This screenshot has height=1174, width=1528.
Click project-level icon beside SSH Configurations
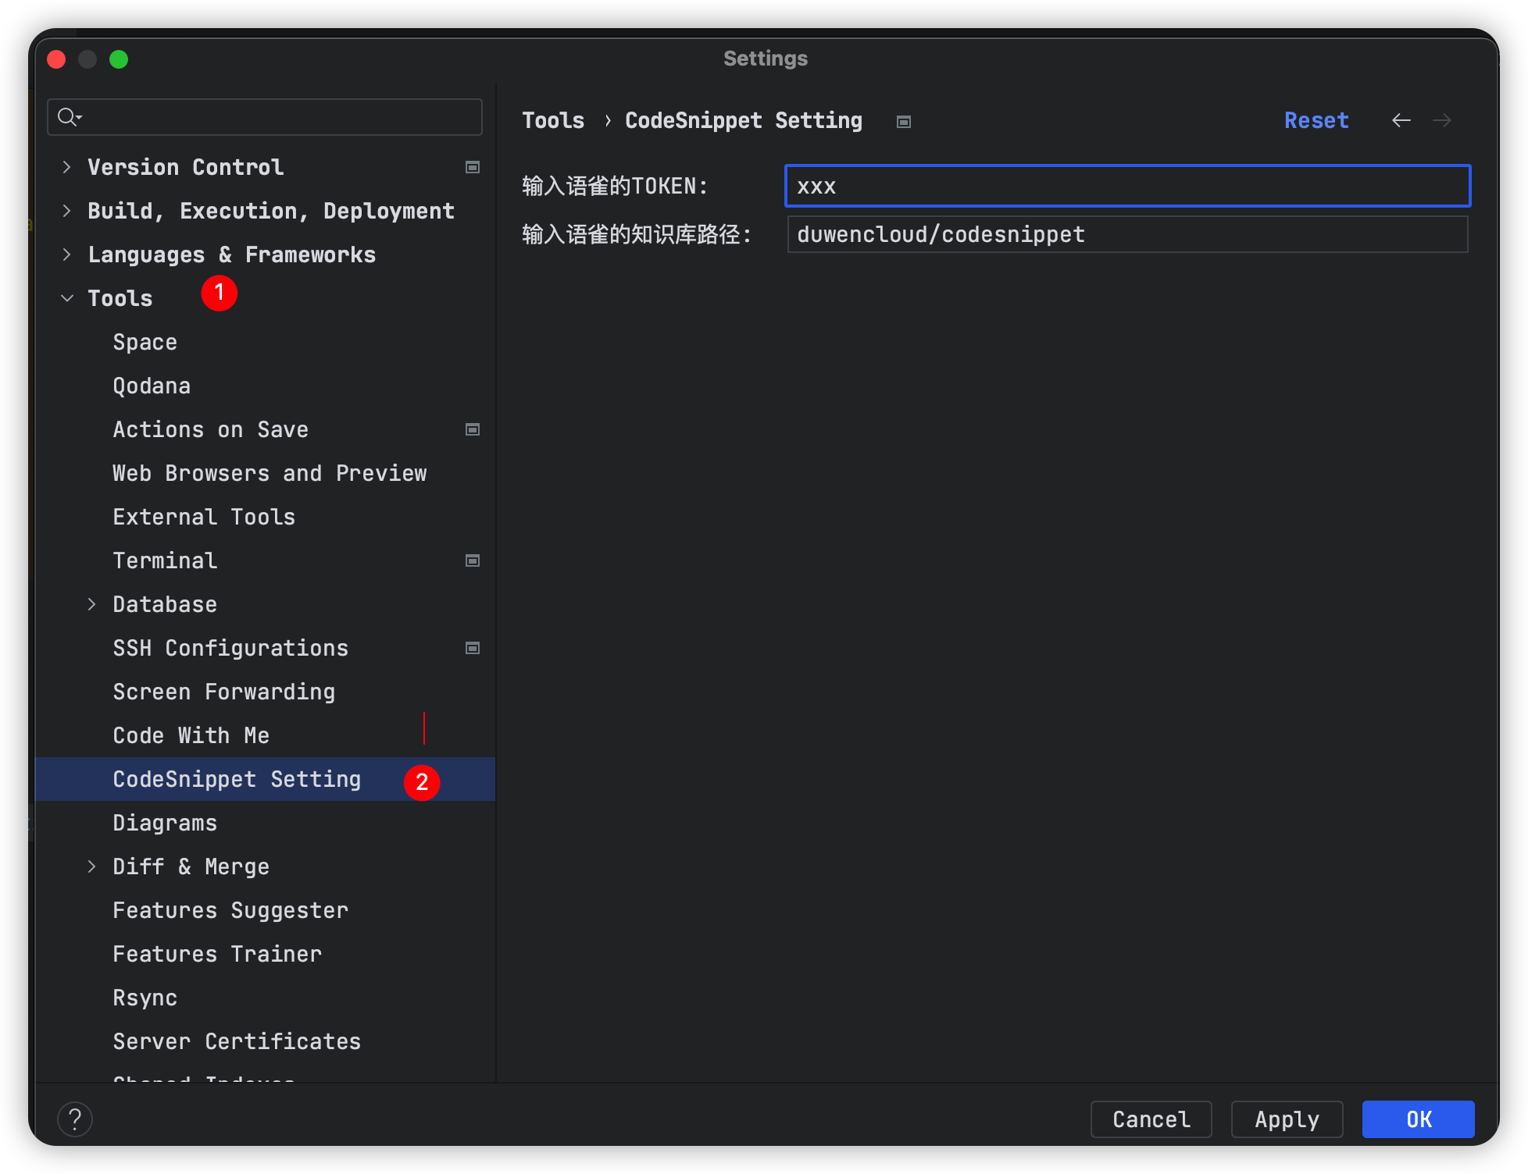(x=473, y=648)
